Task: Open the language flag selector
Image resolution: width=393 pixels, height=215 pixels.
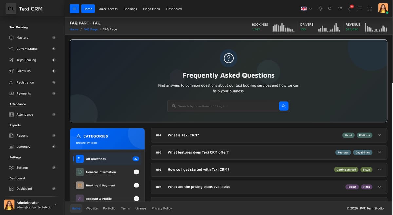Action: [306, 9]
